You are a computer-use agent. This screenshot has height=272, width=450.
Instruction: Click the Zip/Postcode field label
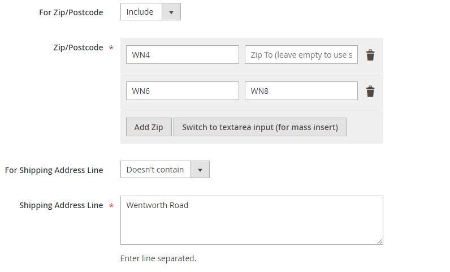tap(78, 48)
